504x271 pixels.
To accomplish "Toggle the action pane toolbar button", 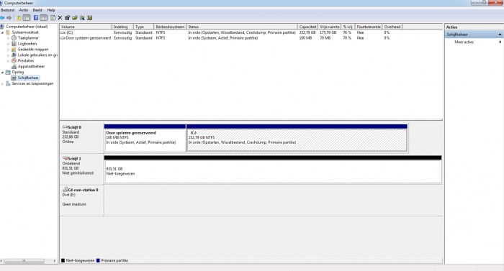I will [44, 18].
